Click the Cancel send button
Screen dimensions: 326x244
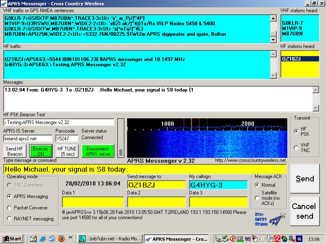pos(305,211)
